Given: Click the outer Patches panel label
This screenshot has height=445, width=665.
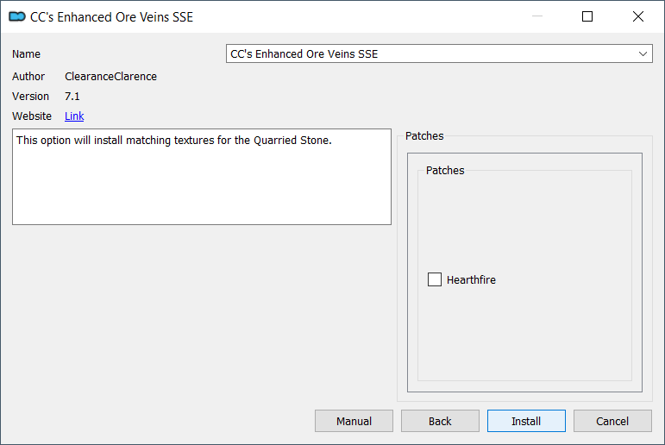Looking at the screenshot, I should click(x=424, y=135).
